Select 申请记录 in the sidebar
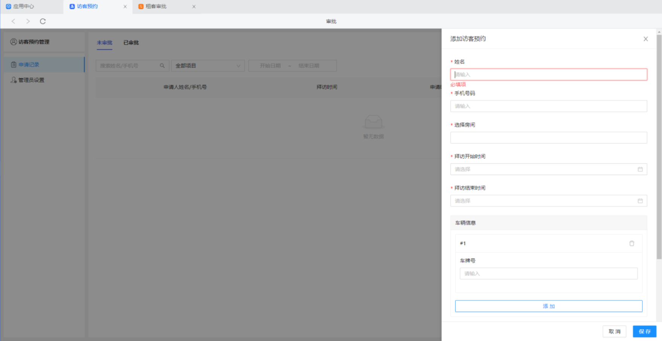Viewport: 662px width, 341px height. coord(29,65)
